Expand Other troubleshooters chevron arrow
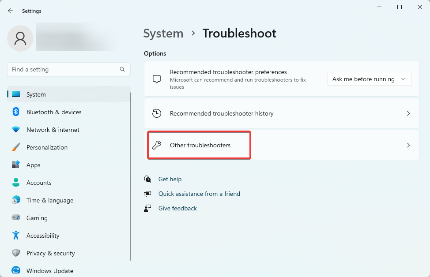Image resolution: width=430 pixels, height=277 pixels. (408, 145)
